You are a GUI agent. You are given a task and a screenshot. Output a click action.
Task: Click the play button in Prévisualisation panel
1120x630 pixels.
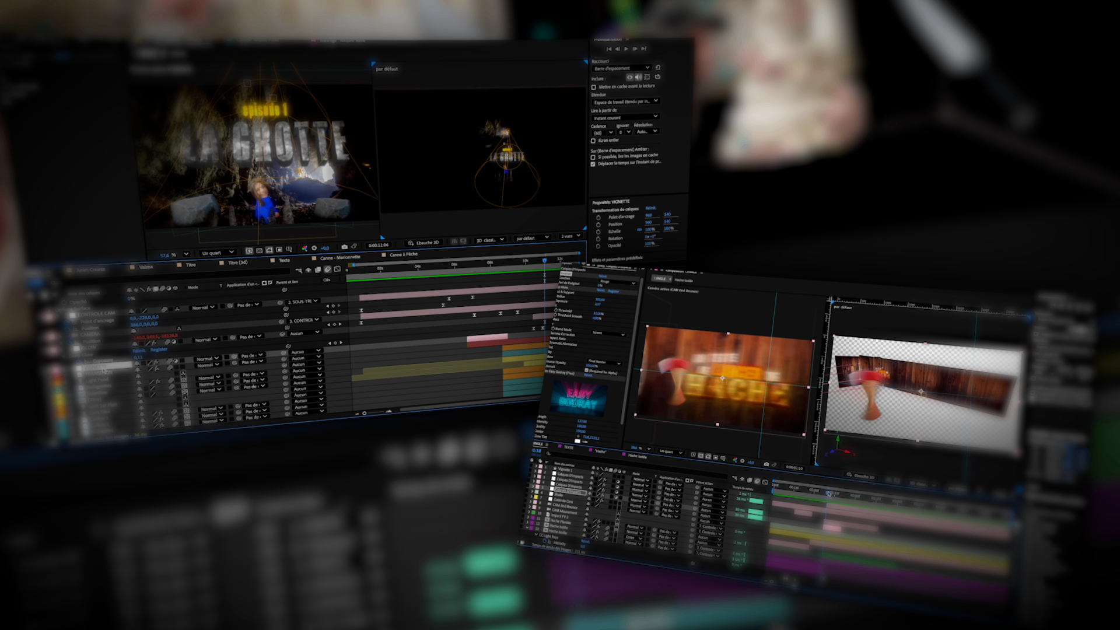pos(626,49)
